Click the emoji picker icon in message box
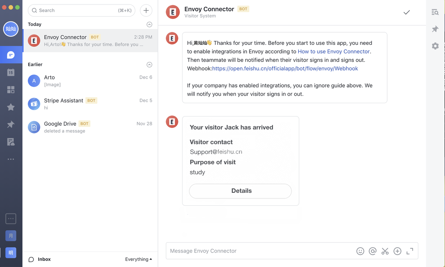Viewport: 445px width, 267px height. (360, 251)
